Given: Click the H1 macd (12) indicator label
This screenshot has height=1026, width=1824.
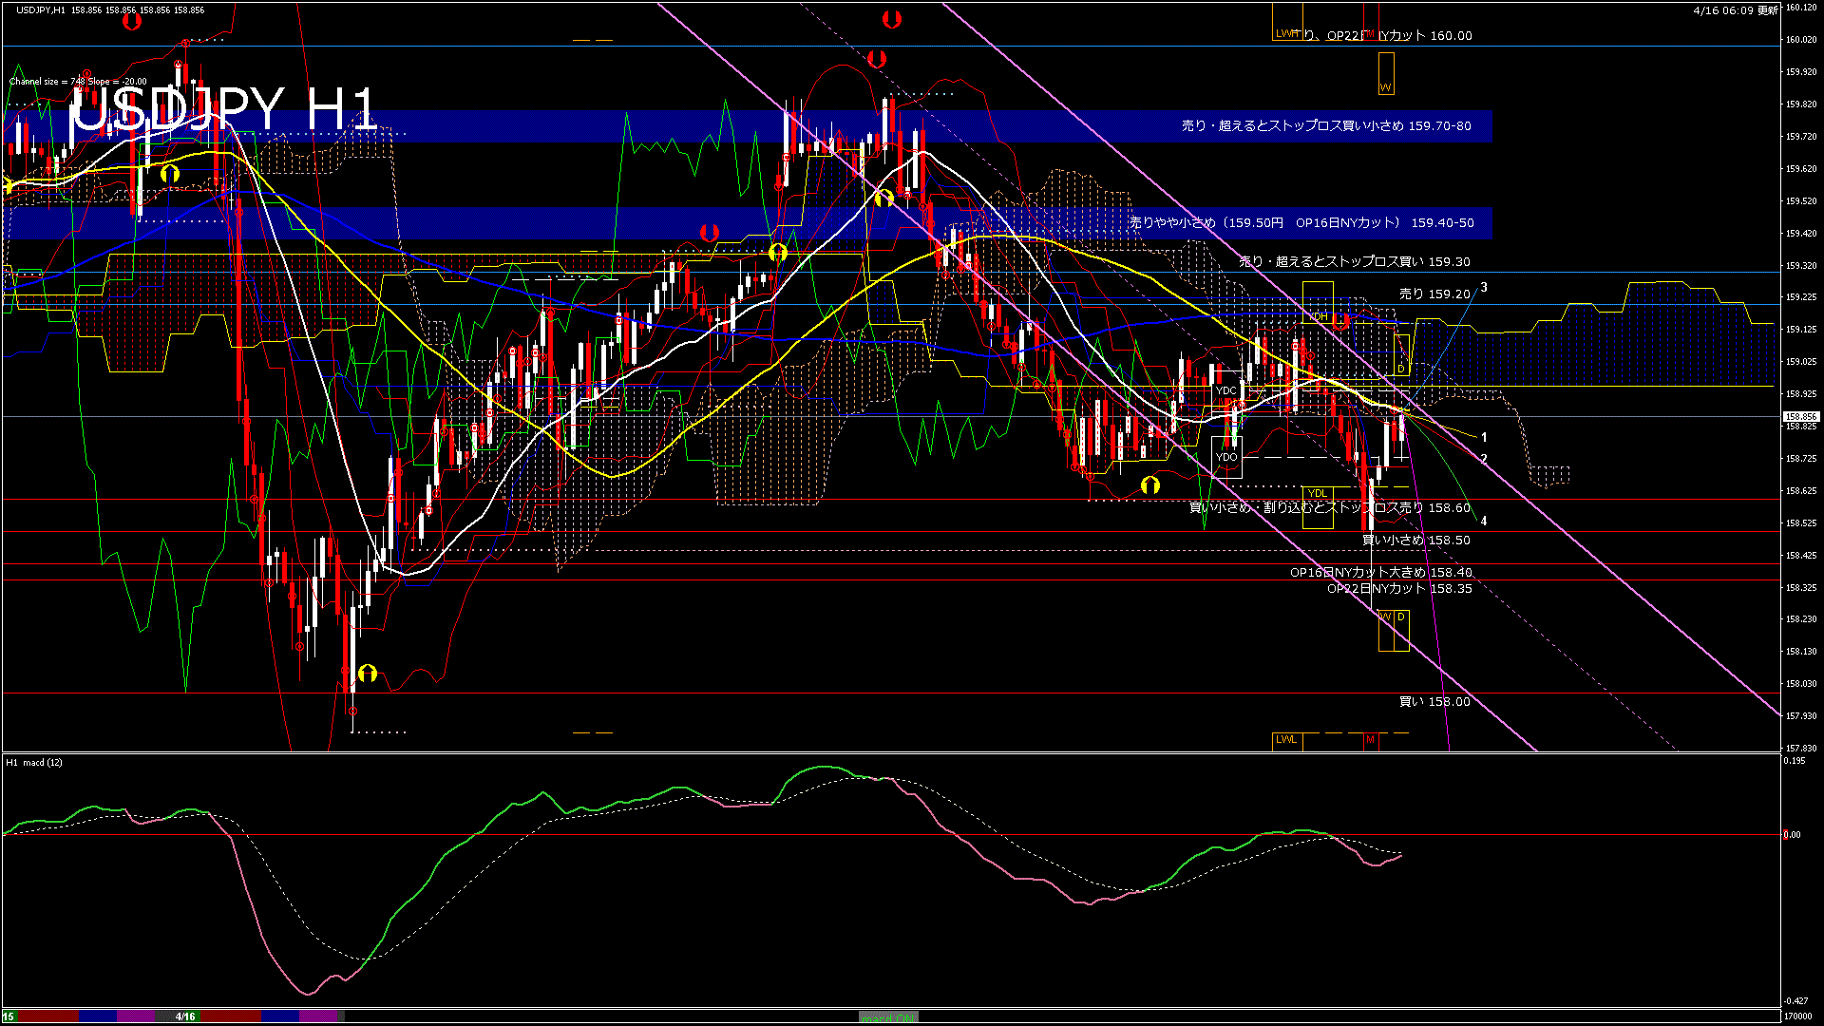Looking at the screenshot, I should [34, 763].
